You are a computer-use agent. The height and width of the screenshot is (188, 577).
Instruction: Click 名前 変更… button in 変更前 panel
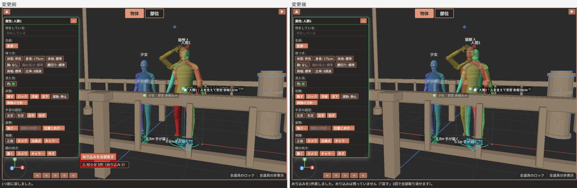pyautogui.click(x=11, y=46)
